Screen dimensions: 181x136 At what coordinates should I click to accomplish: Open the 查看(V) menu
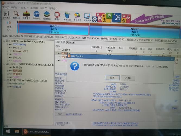click(x=43, y=8)
